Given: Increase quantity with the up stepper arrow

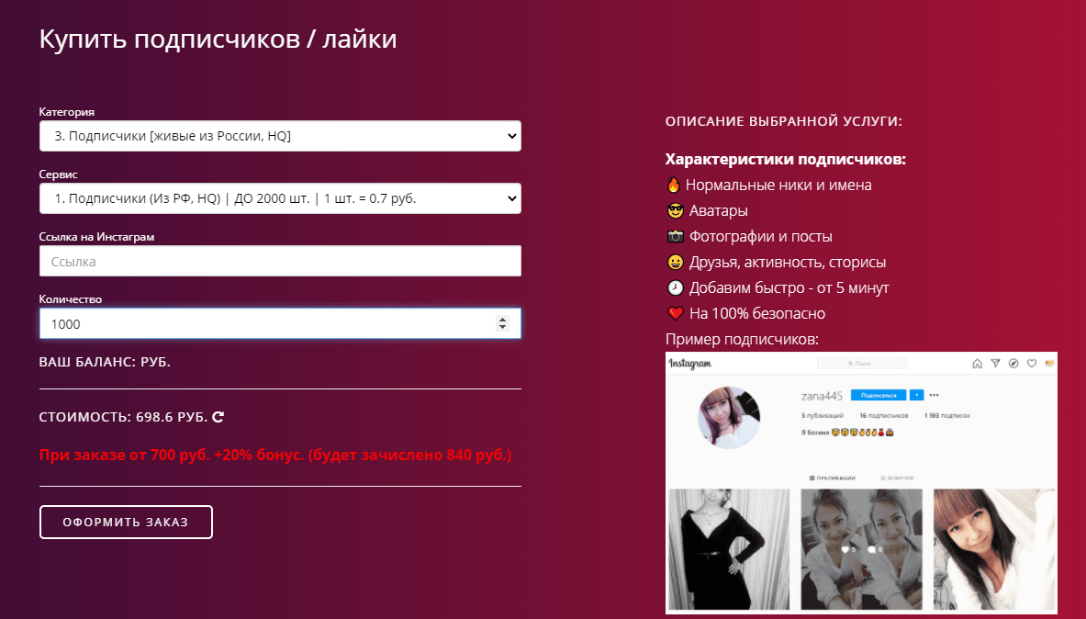Looking at the screenshot, I should click(503, 320).
